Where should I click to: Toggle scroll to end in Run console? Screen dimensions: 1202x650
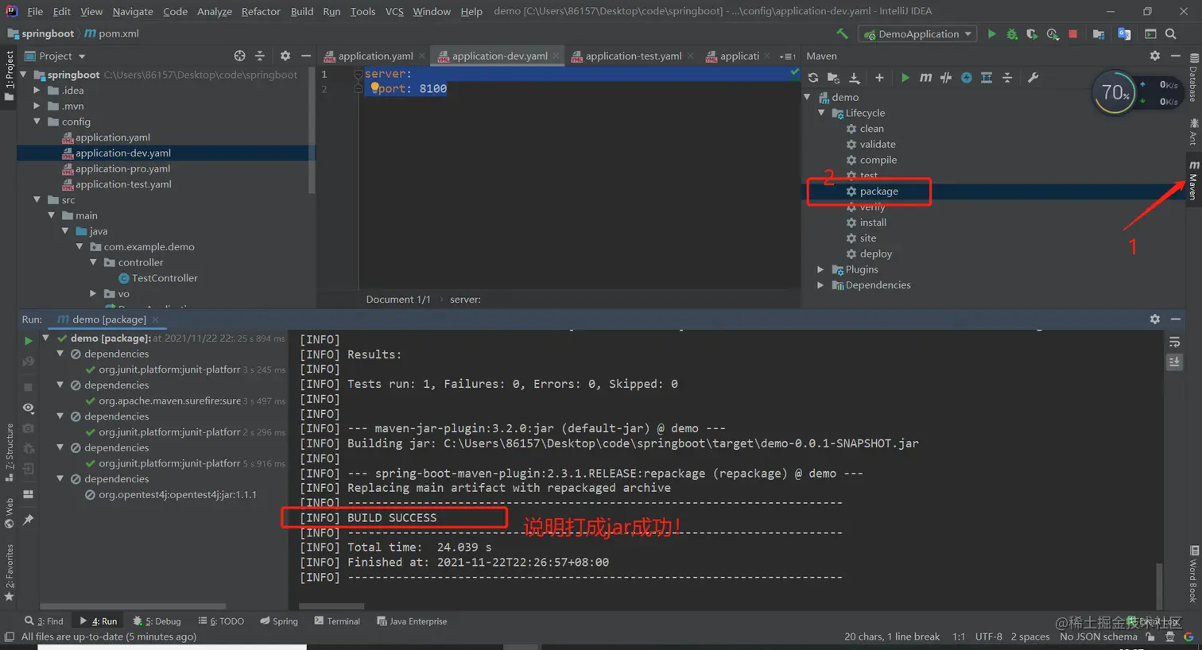pyautogui.click(x=1174, y=362)
